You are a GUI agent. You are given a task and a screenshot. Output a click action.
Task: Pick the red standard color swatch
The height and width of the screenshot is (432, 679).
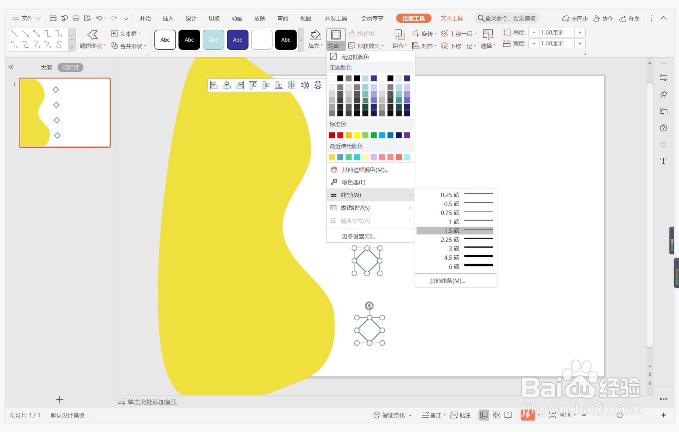click(x=340, y=135)
